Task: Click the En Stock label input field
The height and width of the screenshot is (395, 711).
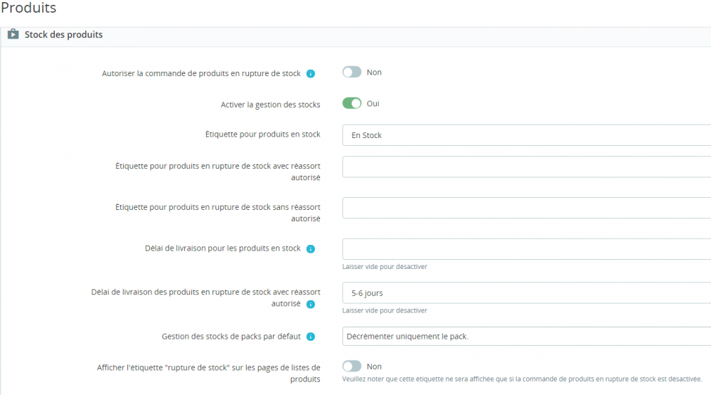Action: point(526,135)
